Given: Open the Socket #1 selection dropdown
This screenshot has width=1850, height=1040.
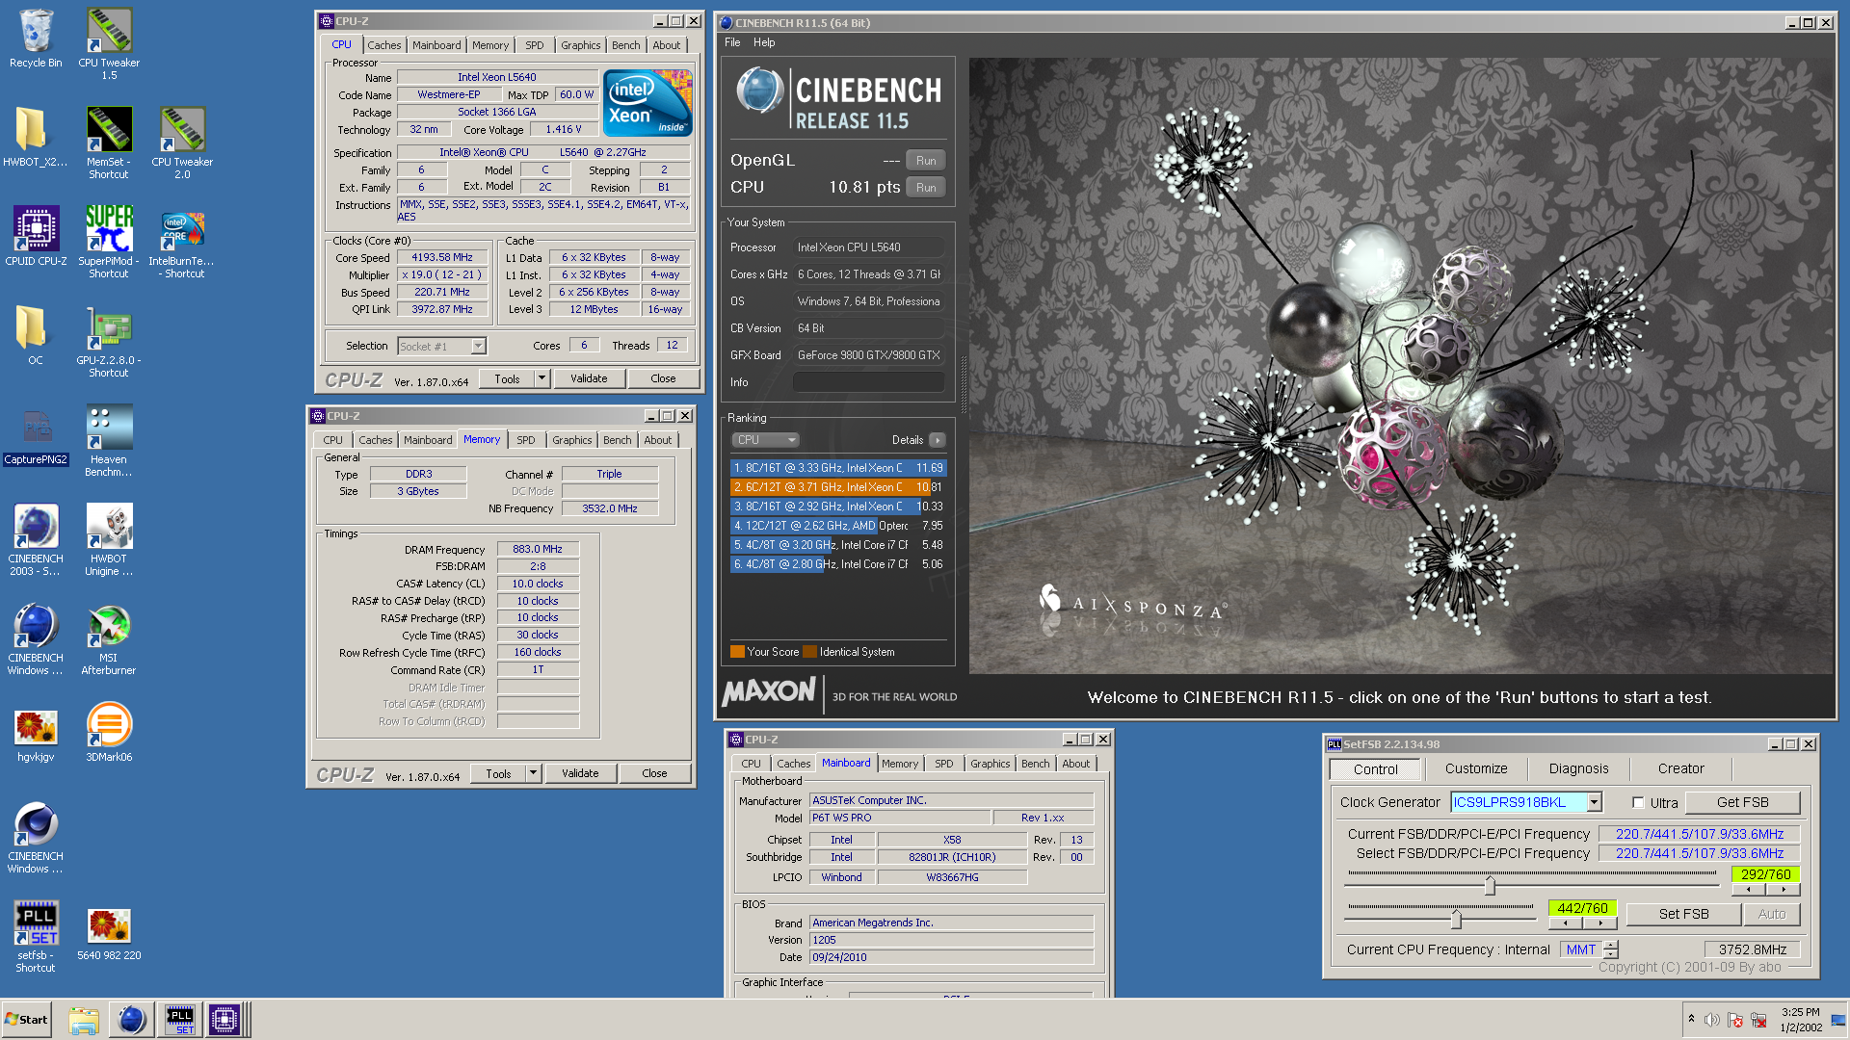Looking at the screenshot, I should 479,346.
